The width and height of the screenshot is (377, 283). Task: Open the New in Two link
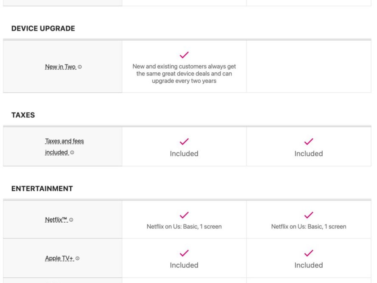pyautogui.click(x=60, y=67)
